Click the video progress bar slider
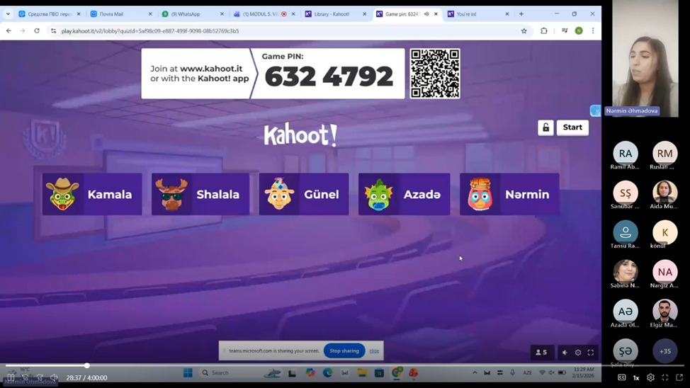Screen dimensions: 690x388 [x=87, y=365]
